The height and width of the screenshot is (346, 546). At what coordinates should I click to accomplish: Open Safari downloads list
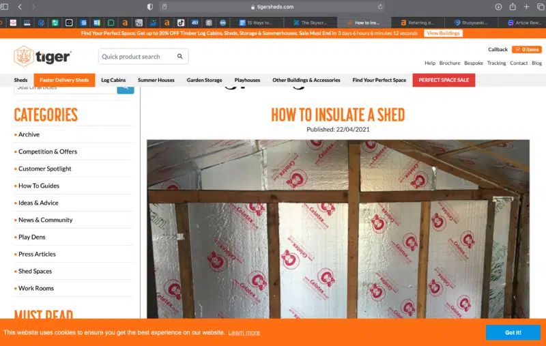(x=498, y=7)
